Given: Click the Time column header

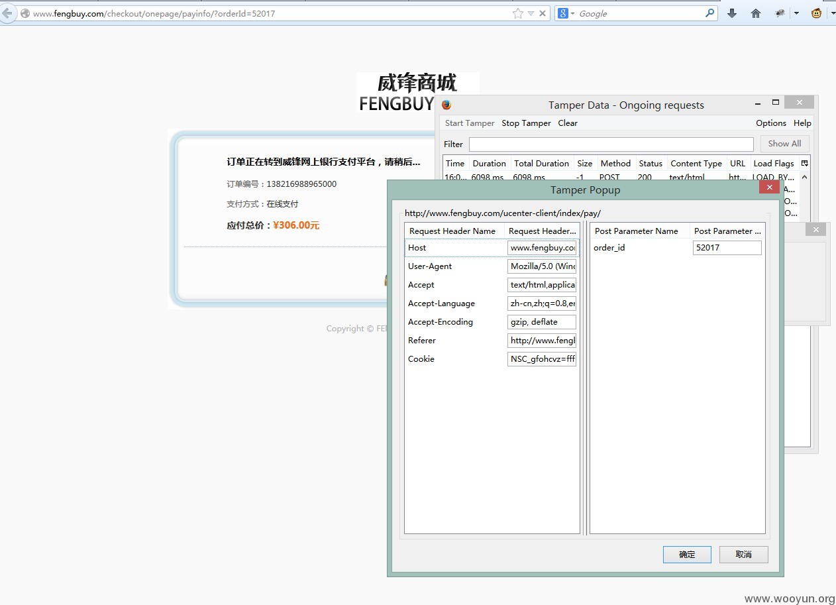Looking at the screenshot, I should coord(455,164).
